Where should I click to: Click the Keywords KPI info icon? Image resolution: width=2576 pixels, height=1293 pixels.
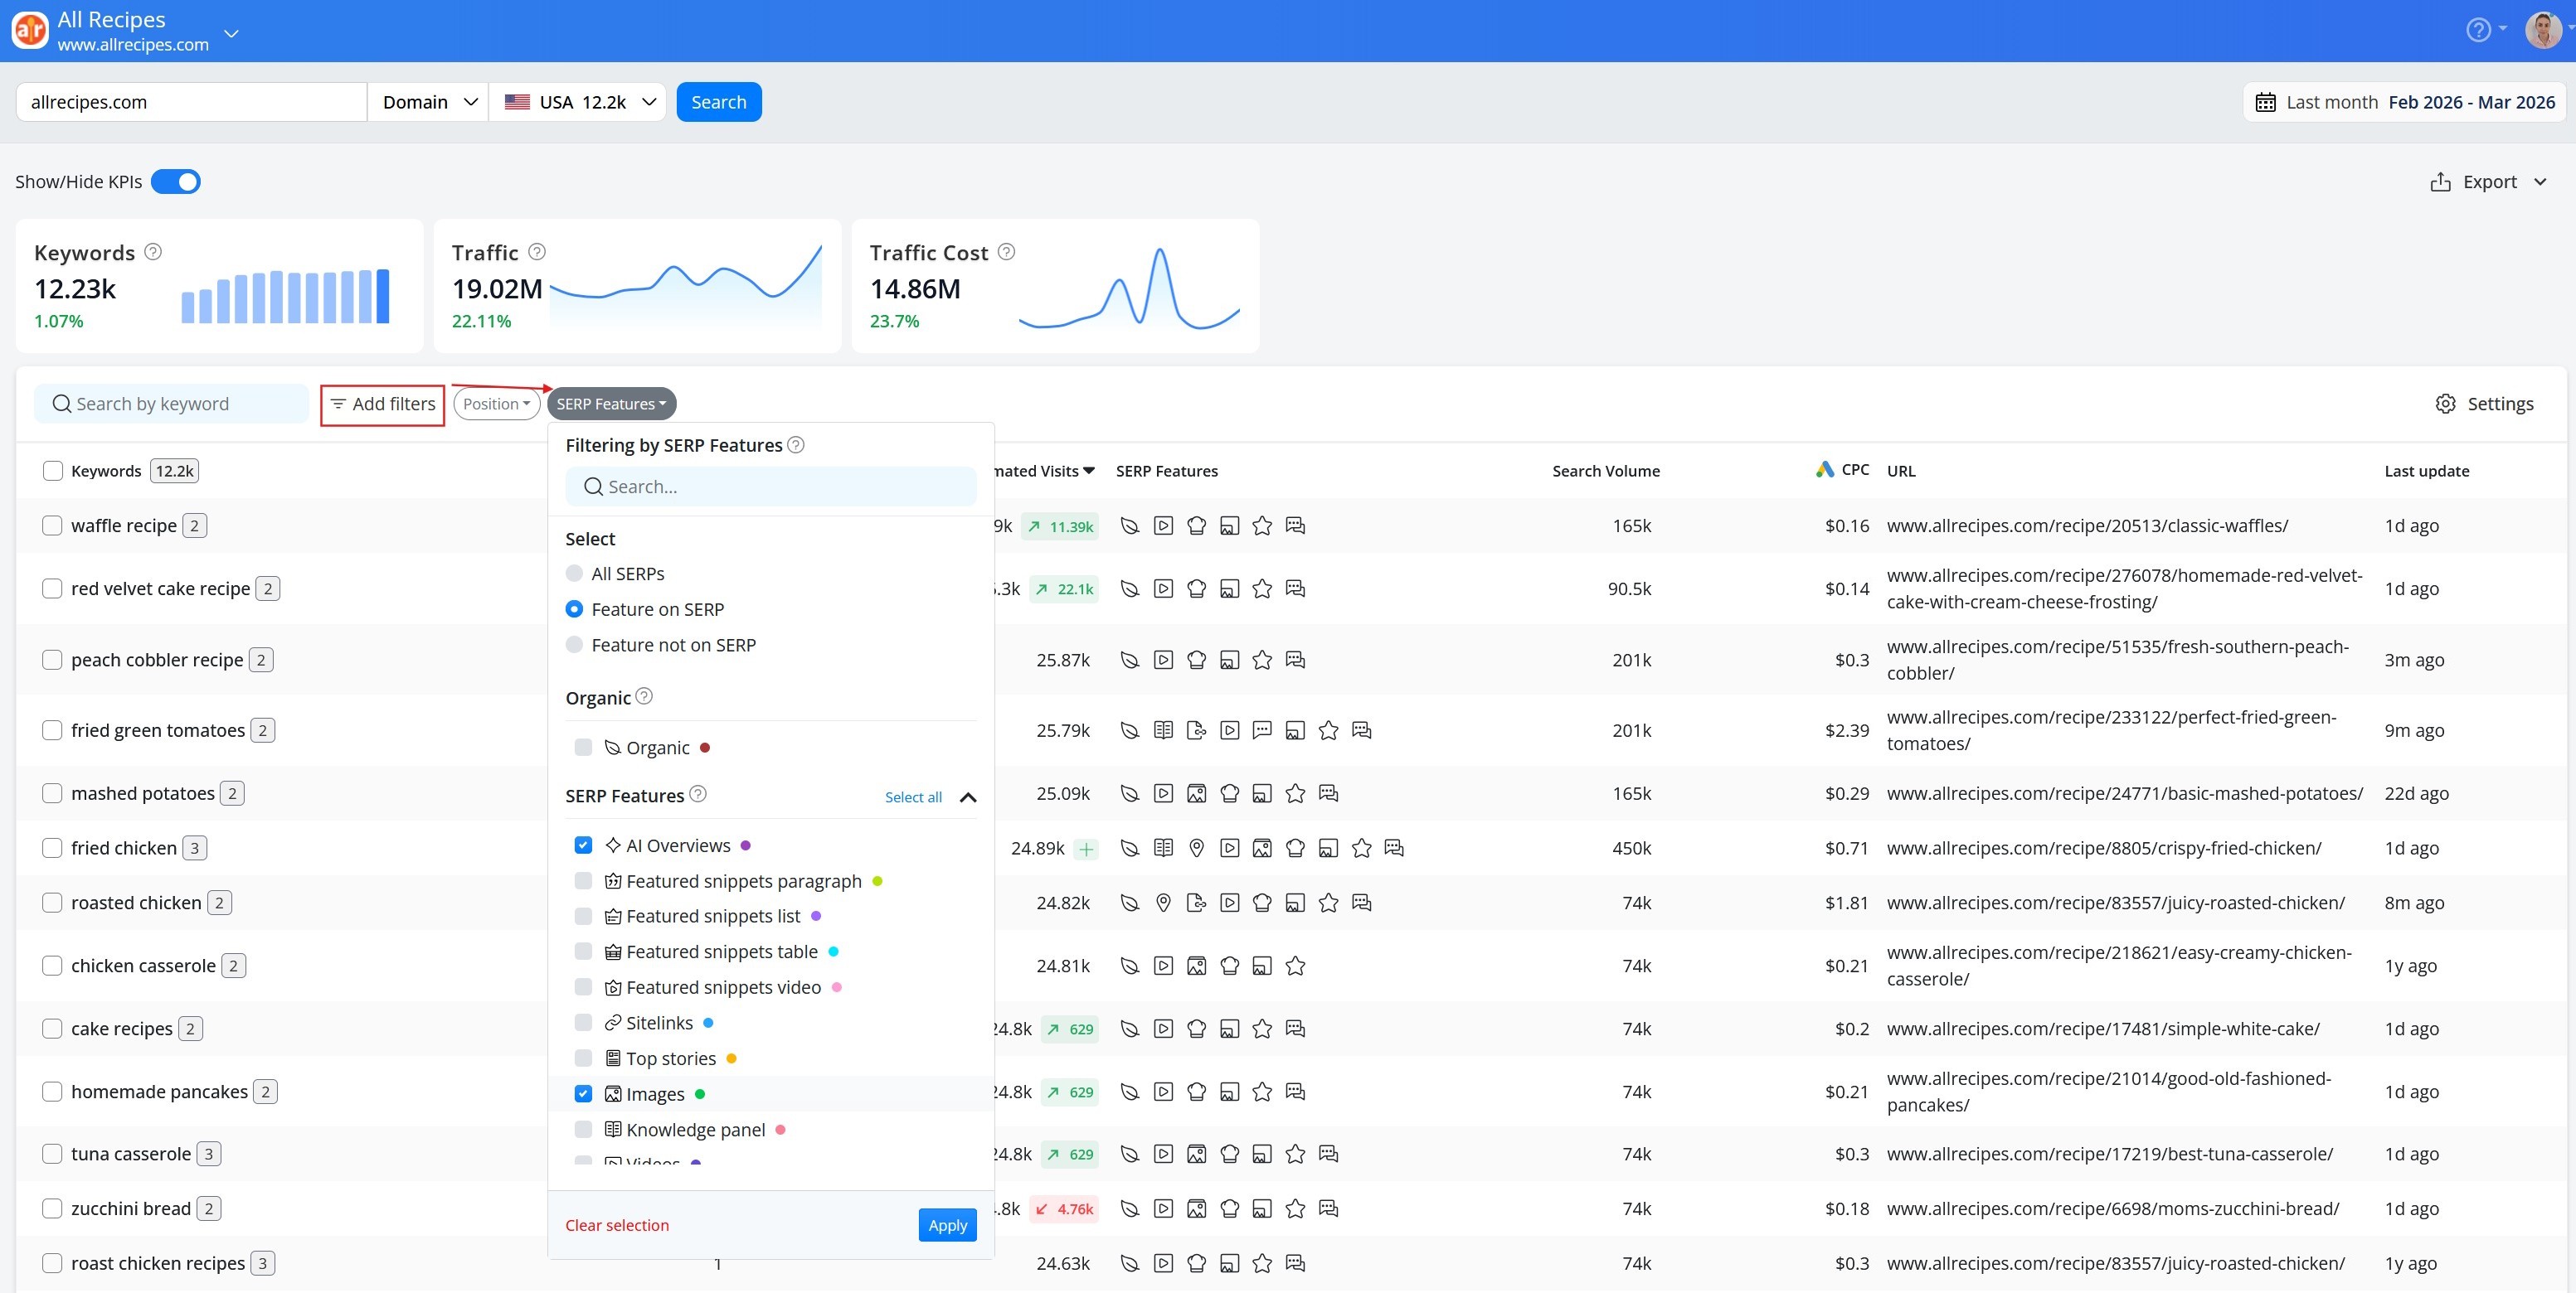(x=153, y=252)
